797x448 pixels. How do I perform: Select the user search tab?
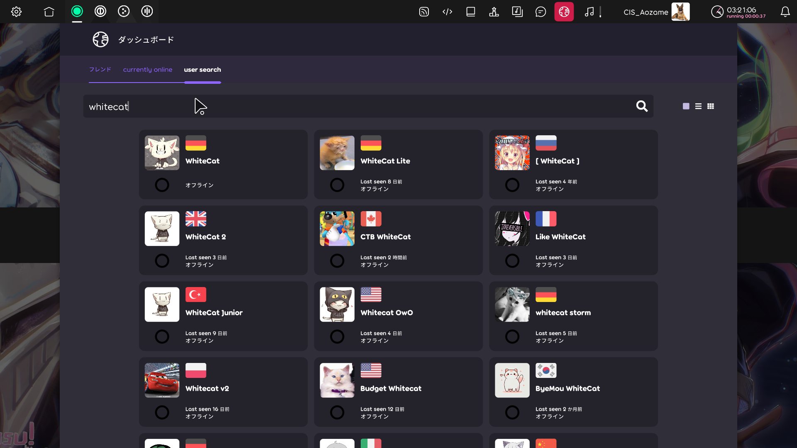click(203, 69)
